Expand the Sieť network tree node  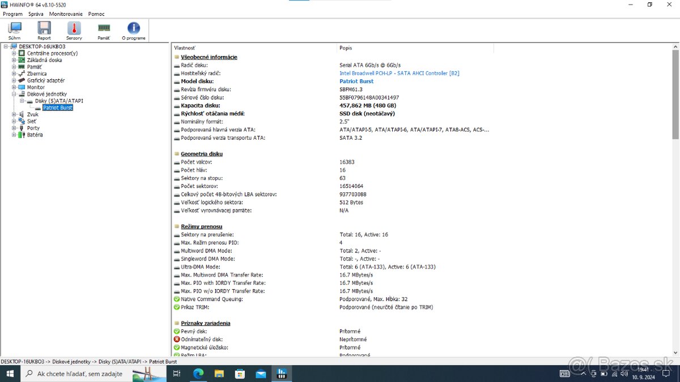coord(13,121)
